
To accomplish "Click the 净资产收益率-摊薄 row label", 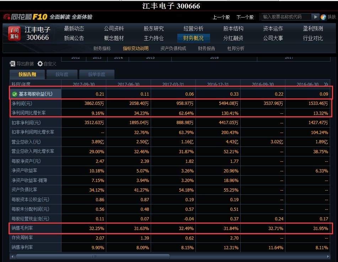I will [29, 180].
